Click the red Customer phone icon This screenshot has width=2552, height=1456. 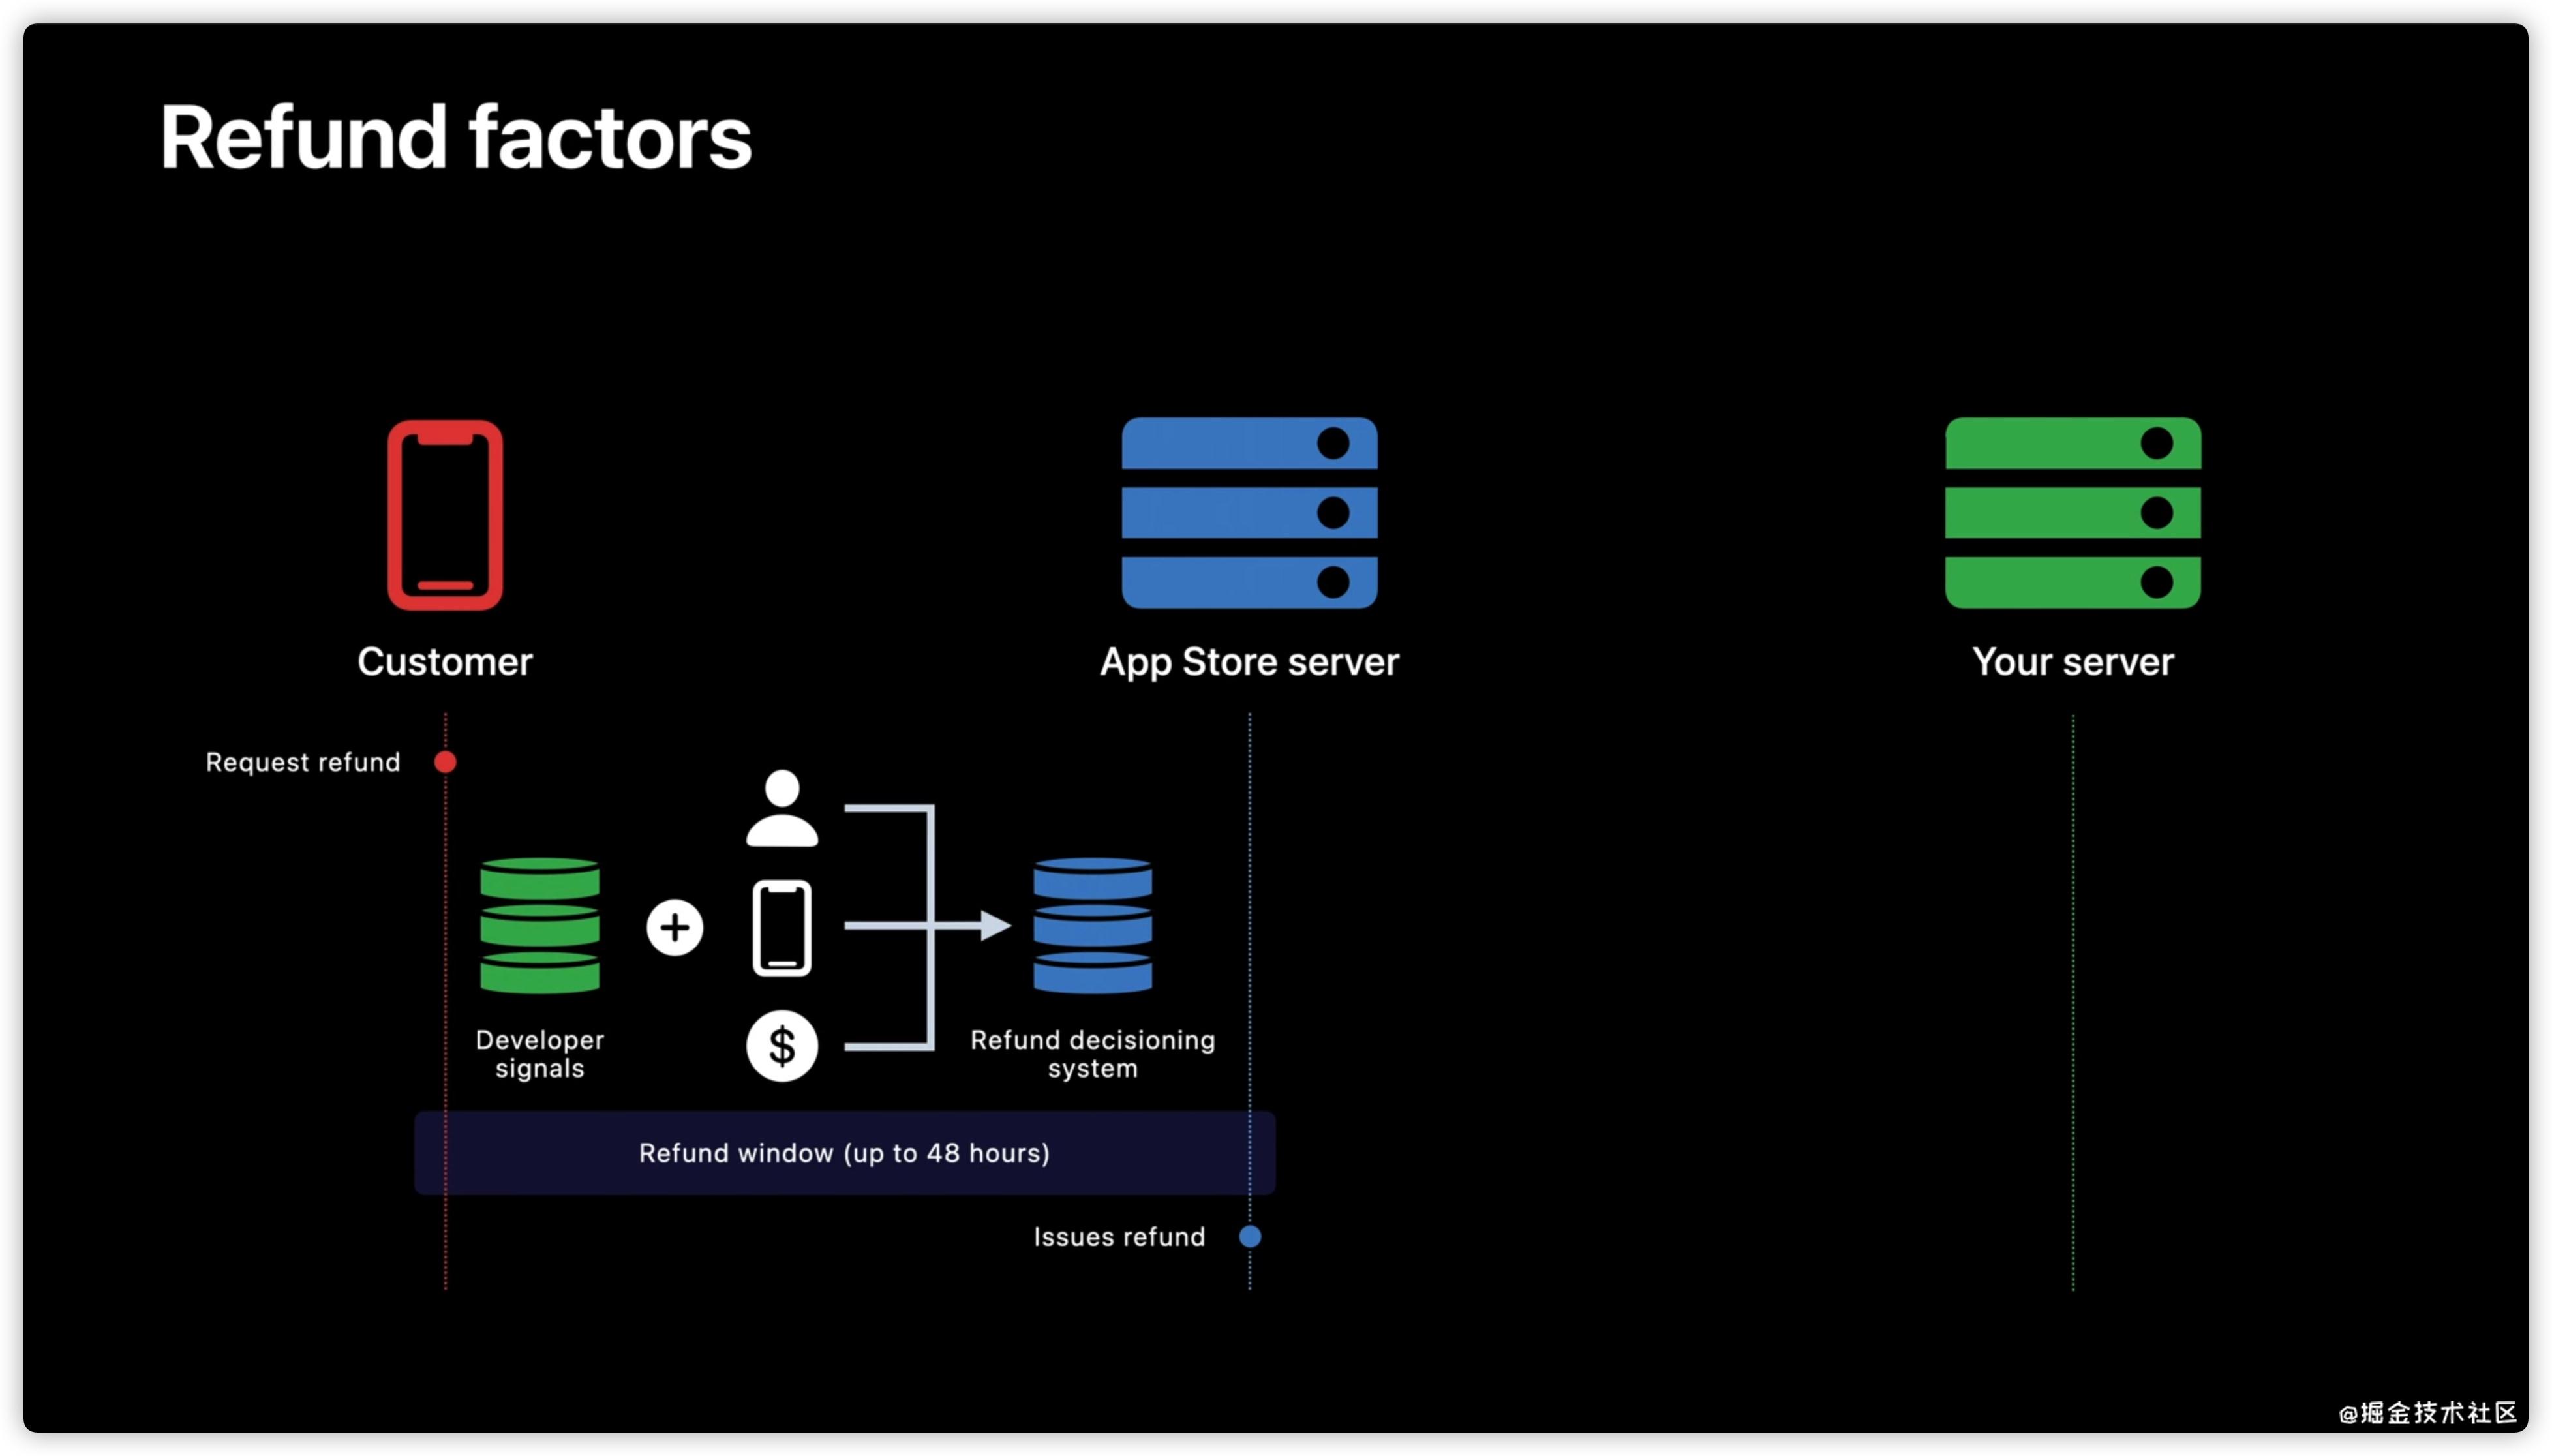pos(445,515)
